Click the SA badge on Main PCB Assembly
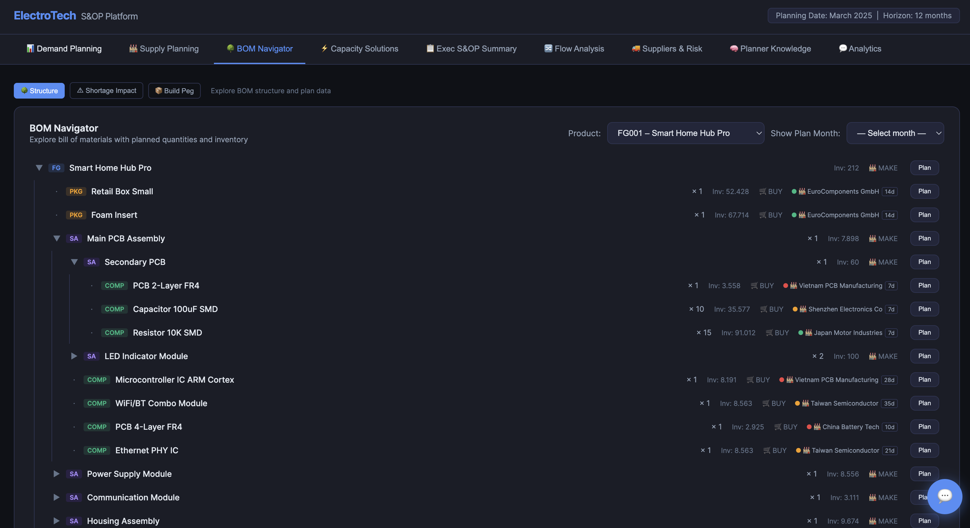The height and width of the screenshot is (528, 970). tap(74, 239)
